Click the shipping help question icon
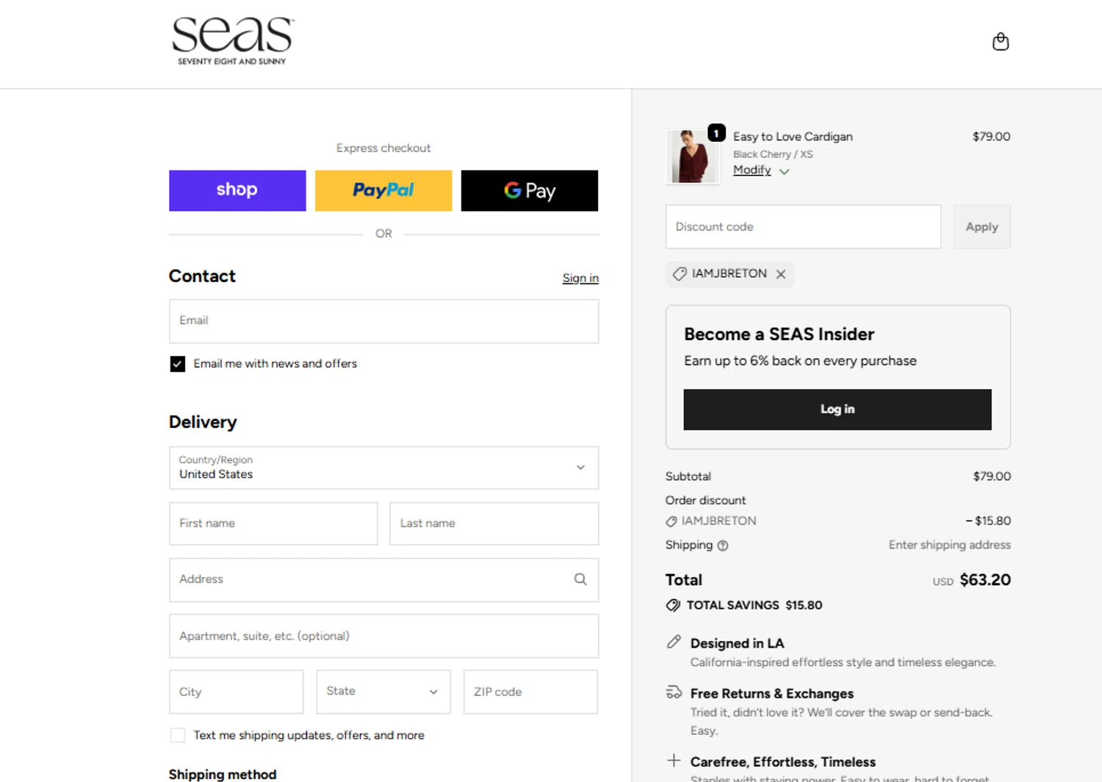The width and height of the screenshot is (1102, 782). pos(723,546)
